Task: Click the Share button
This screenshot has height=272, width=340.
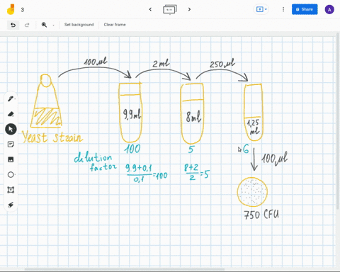Action: pos(305,9)
